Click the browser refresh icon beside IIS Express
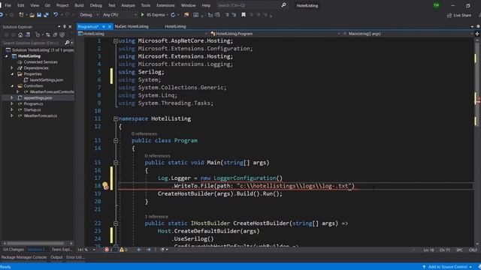Screen dimensions: 481x270 coord(173,15)
